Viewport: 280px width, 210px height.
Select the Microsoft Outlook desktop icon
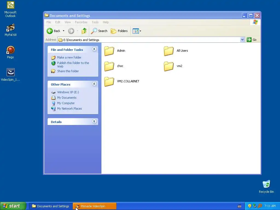10,9
